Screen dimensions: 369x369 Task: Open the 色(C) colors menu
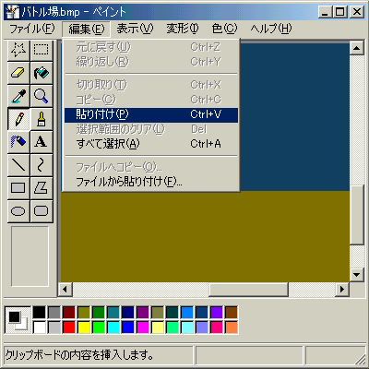pos(224,29)
